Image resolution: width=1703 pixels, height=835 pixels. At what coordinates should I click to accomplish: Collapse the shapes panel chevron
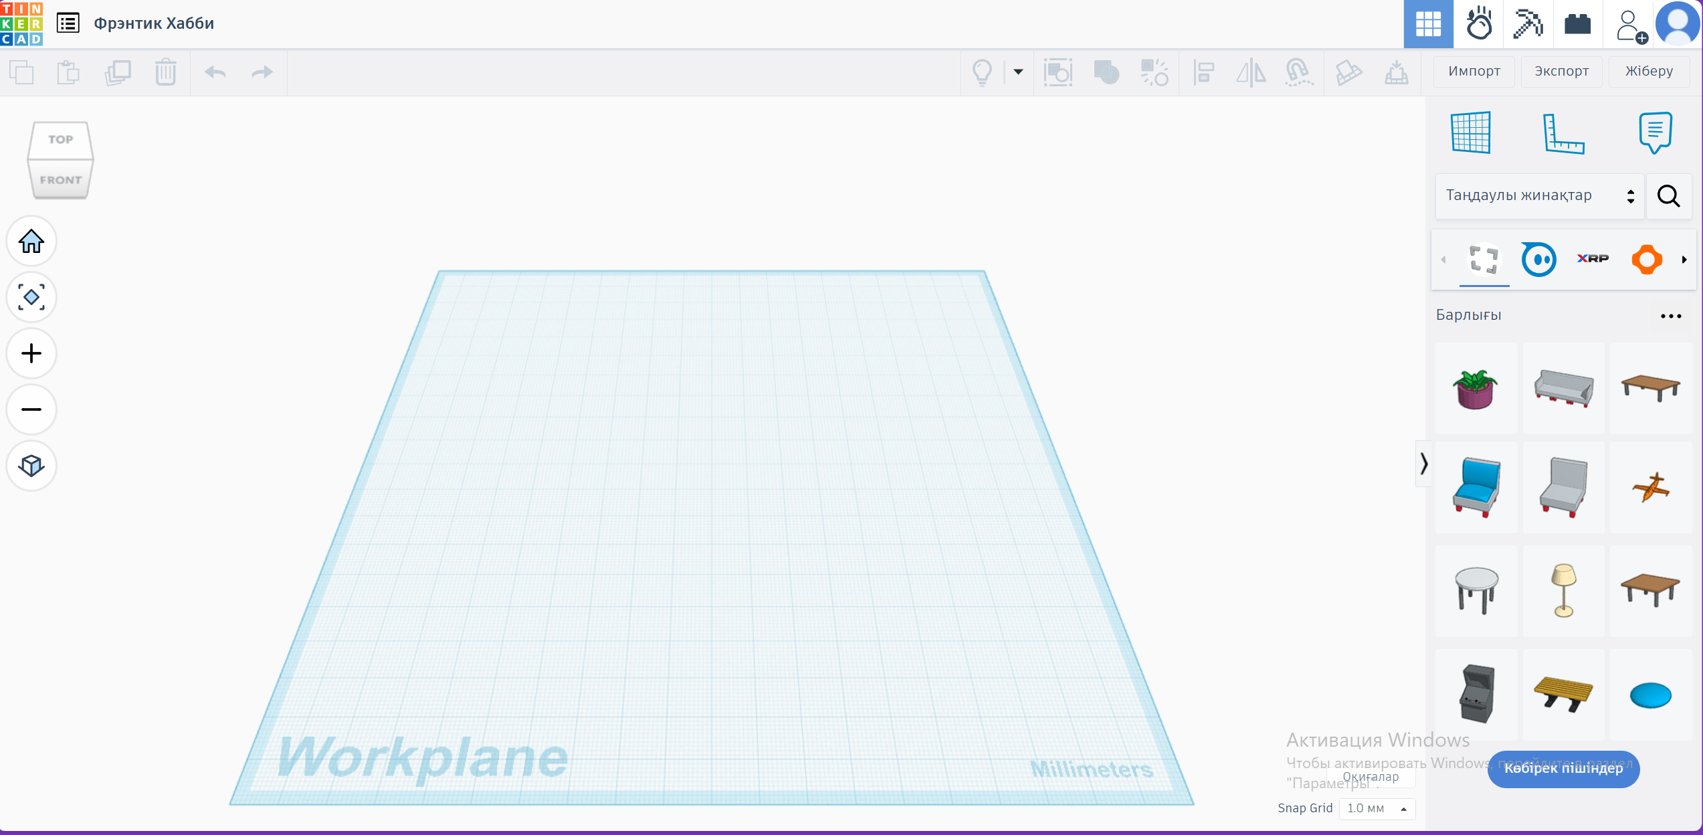coord(1423,463)
